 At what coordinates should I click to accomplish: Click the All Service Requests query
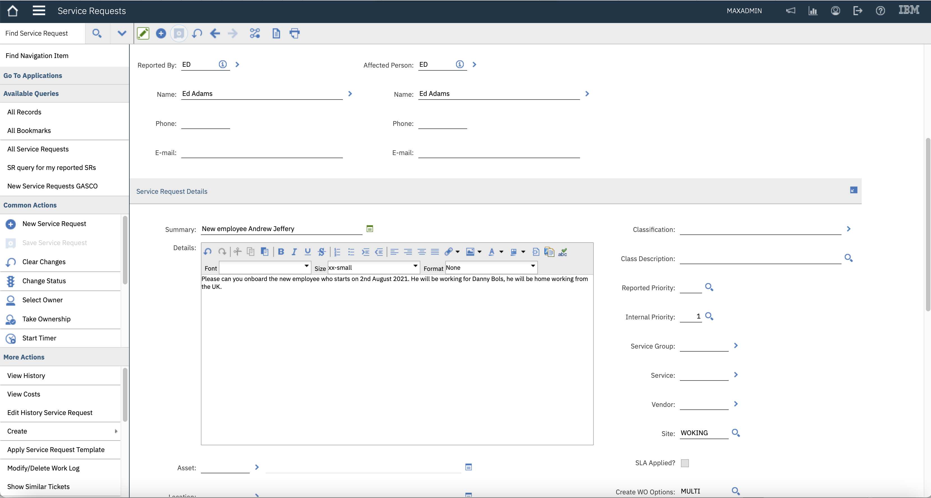(38, 149)
